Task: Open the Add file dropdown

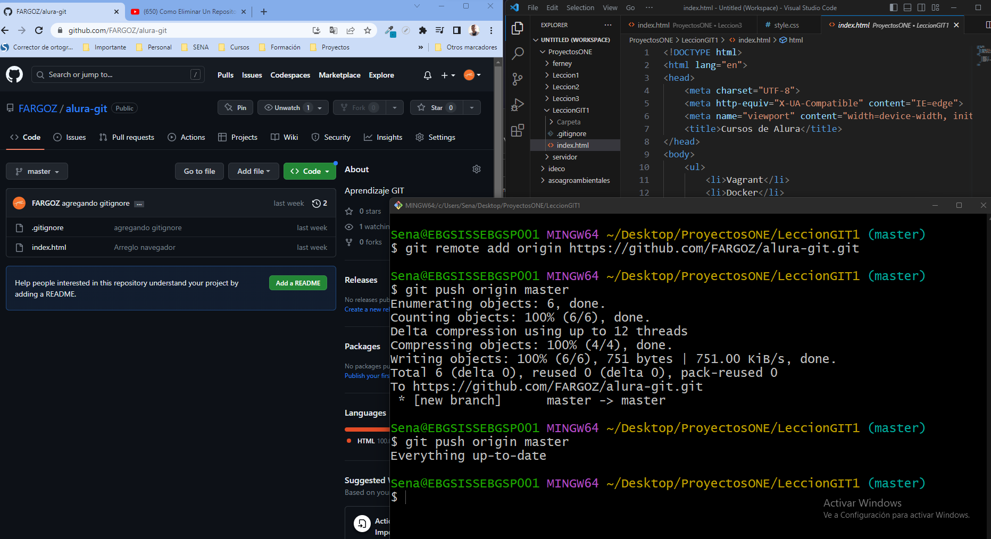Action: (x=254, y=171)
